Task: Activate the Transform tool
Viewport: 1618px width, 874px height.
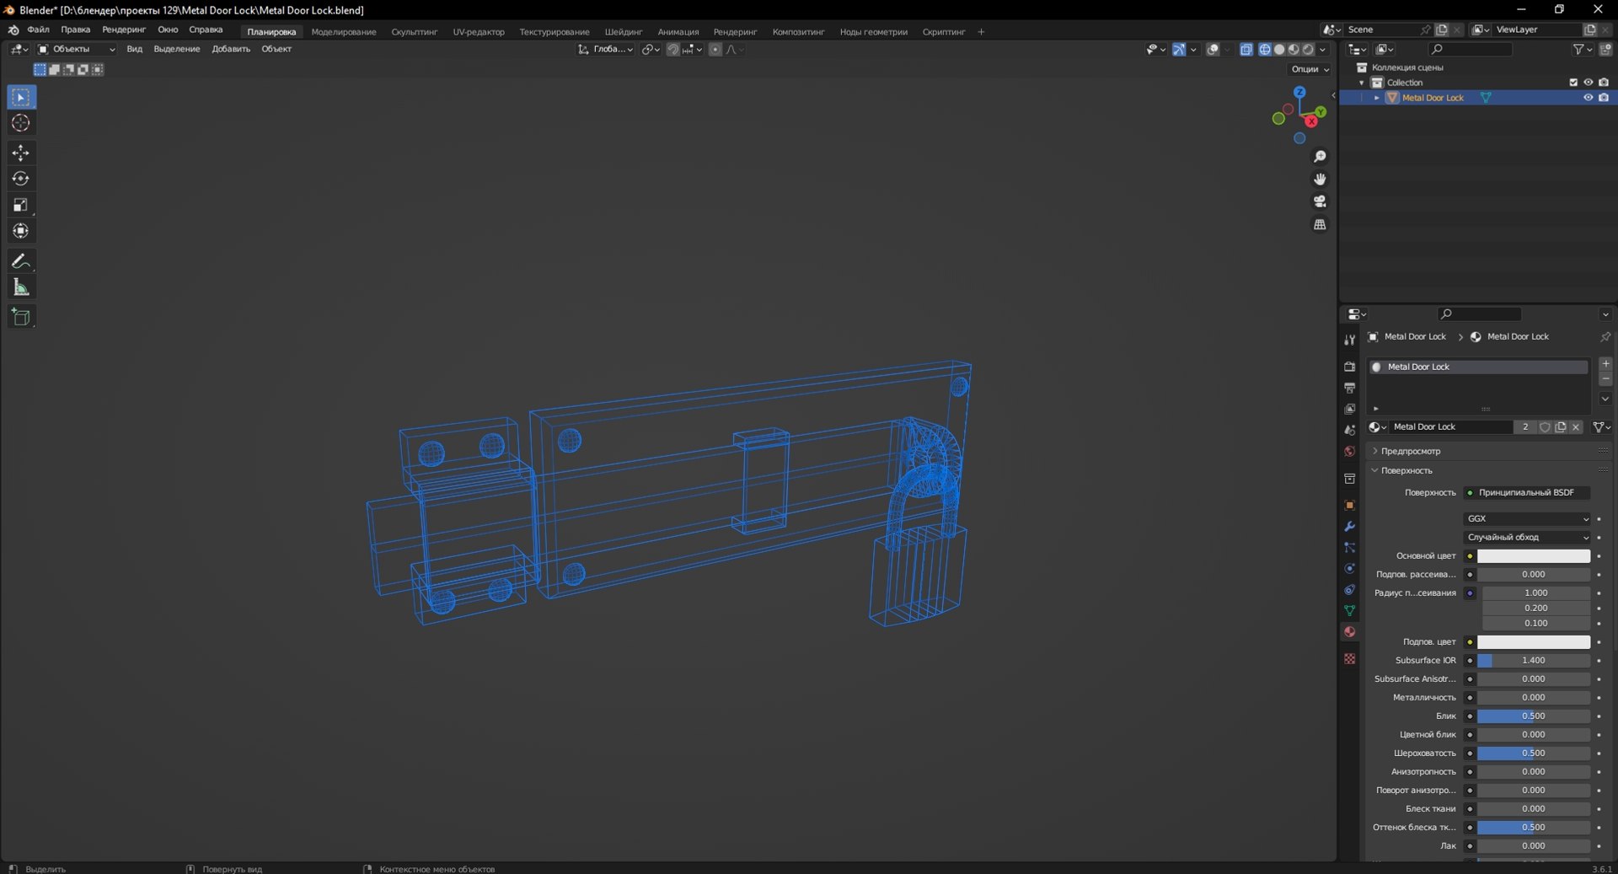Action: 21,231
